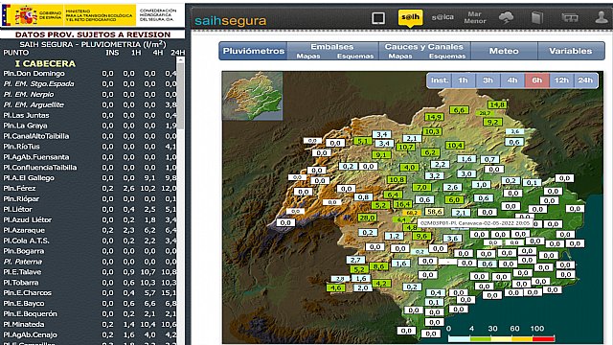613x345 pixels.
Task: Click the saihsegura logo
Action: 231,20
